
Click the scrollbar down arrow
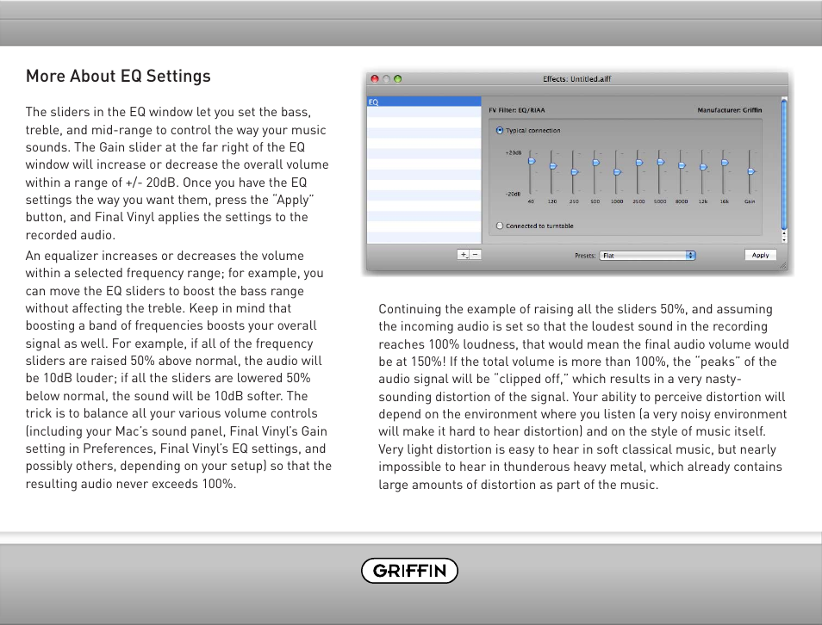(x=784, y=239)
